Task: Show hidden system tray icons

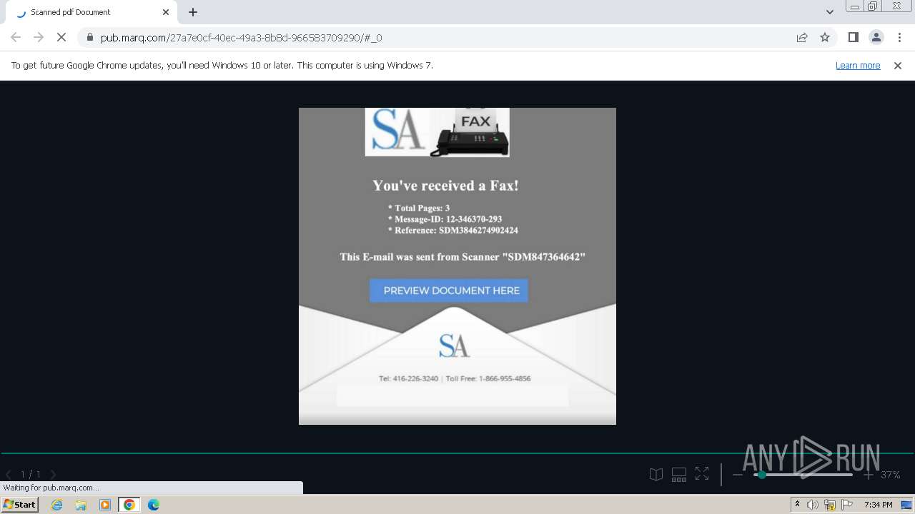Action: click(x=797, y=504)
